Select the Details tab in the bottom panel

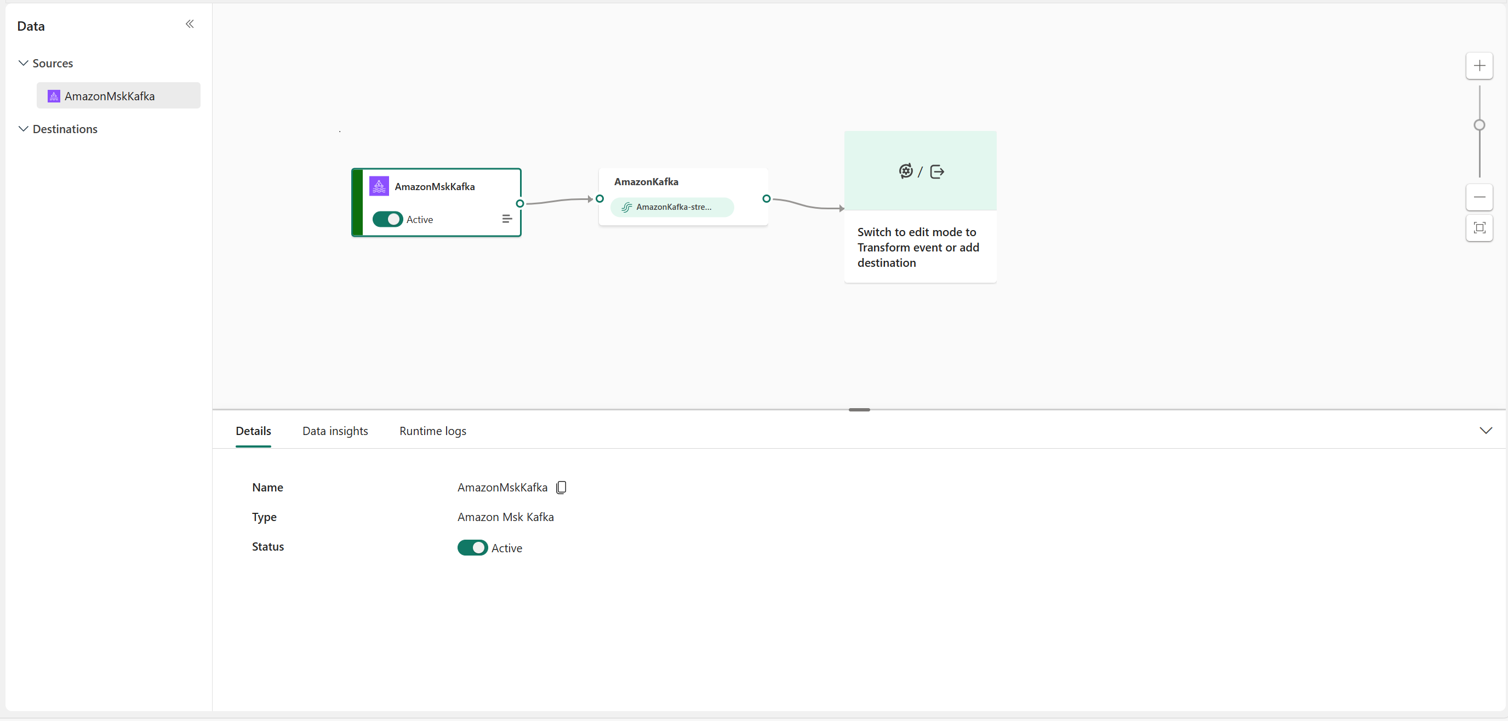click(x=253, y=431)
